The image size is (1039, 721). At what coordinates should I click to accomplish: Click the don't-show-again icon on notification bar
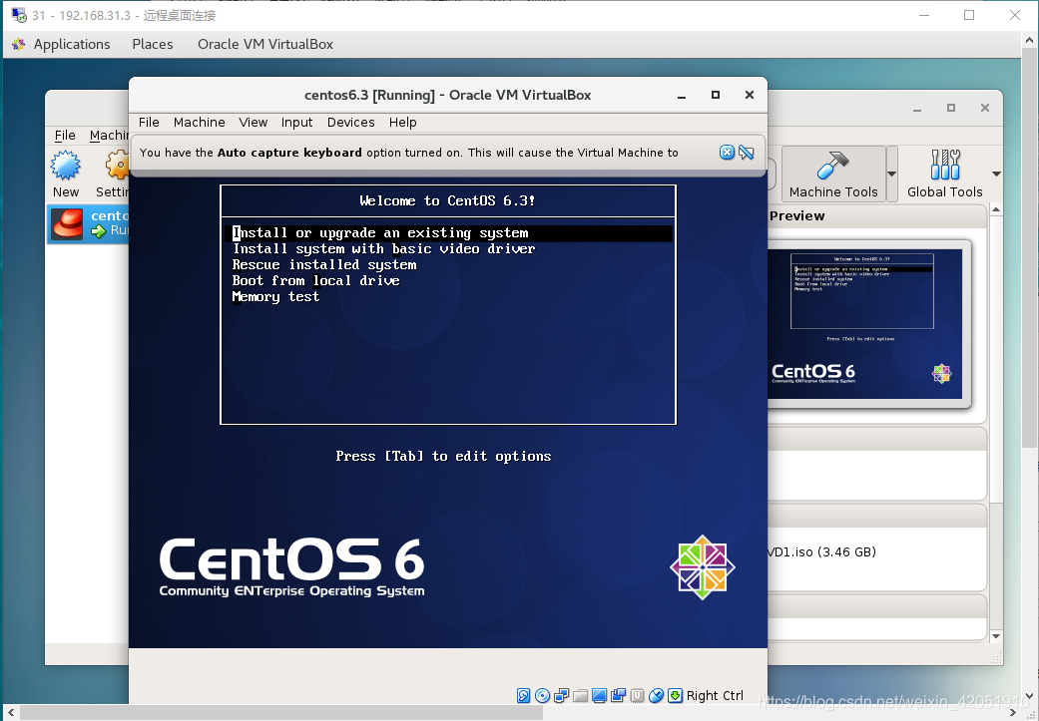[x=747, y=153]
